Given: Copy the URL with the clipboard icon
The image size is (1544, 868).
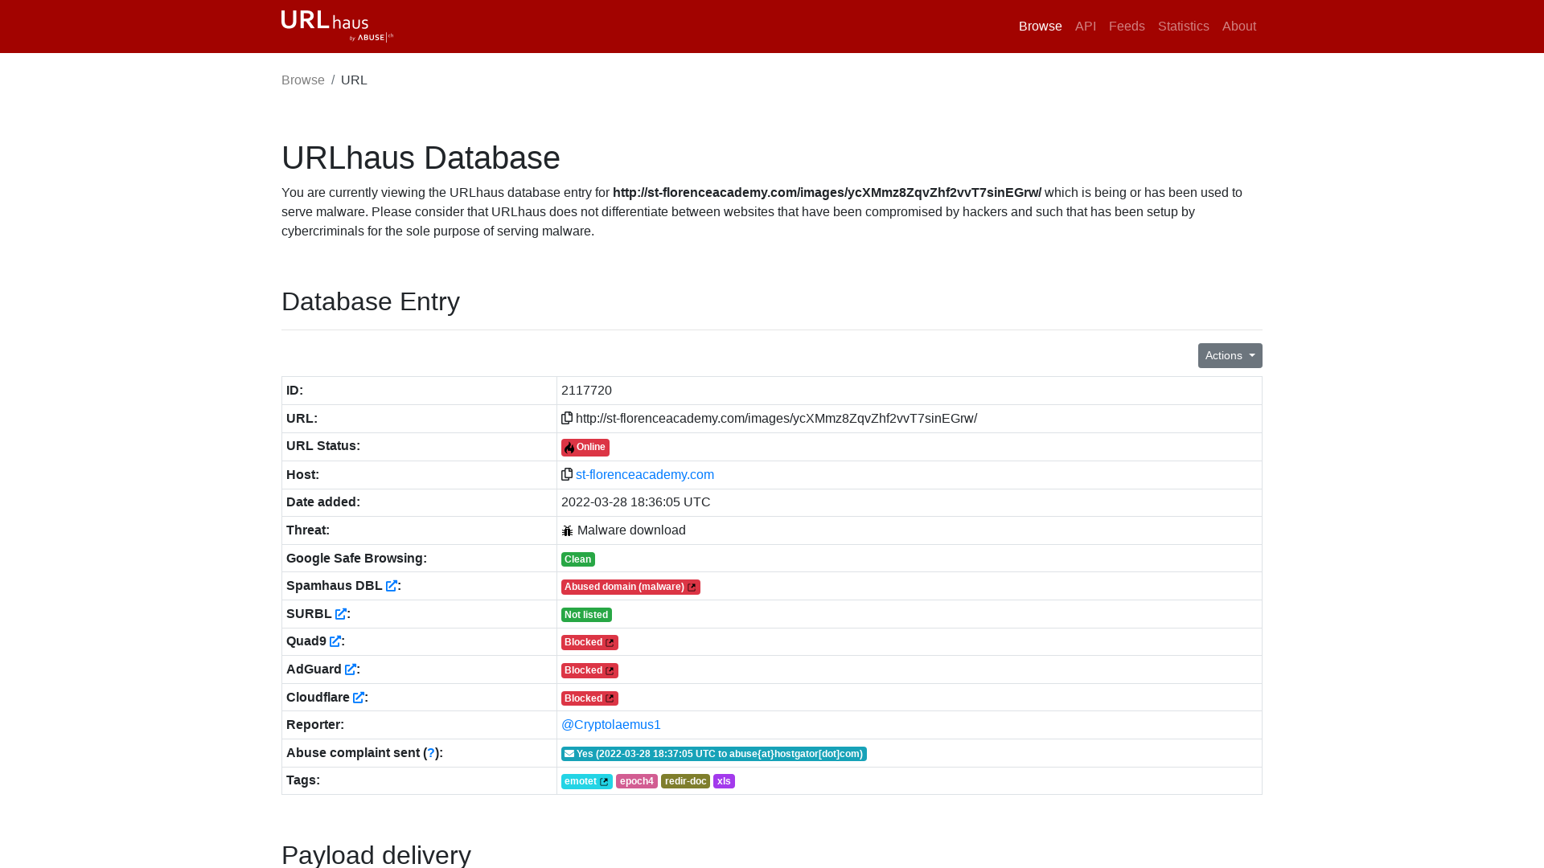Looking at the screenshot, I should tap(567, 418).
